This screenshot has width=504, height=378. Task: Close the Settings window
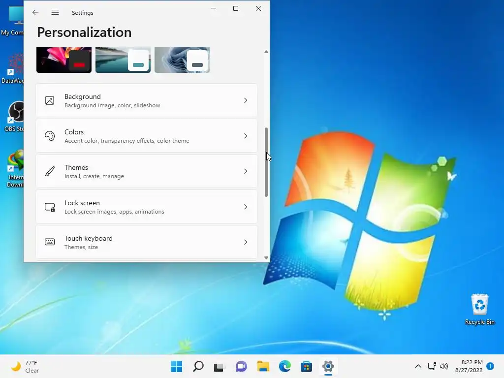[258, 8]
